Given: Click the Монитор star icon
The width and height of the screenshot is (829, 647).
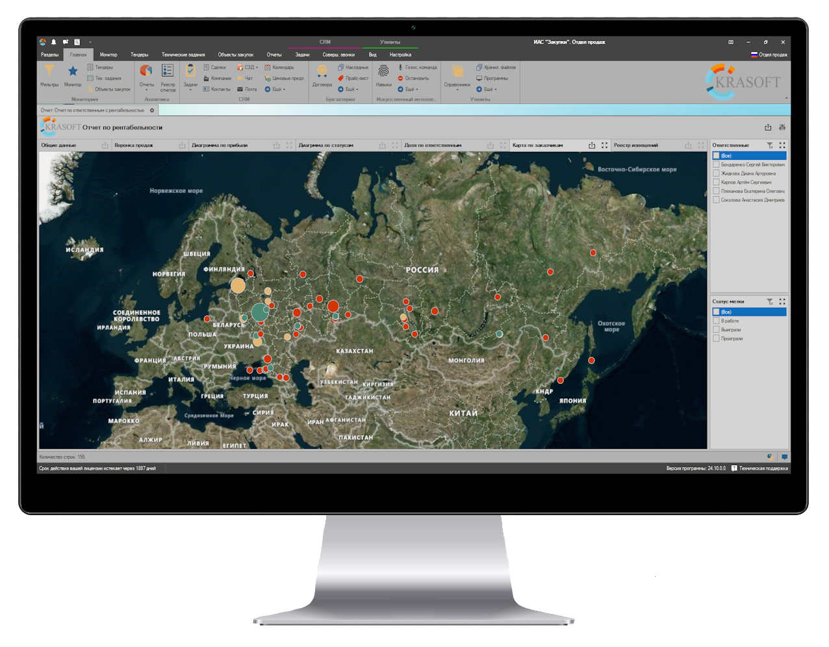Looking at the screenshot, I should (x=73, y=73).
